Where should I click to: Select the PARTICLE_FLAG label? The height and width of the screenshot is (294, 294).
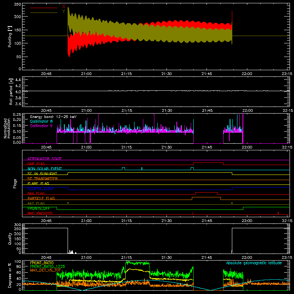[x=41, y=198]
